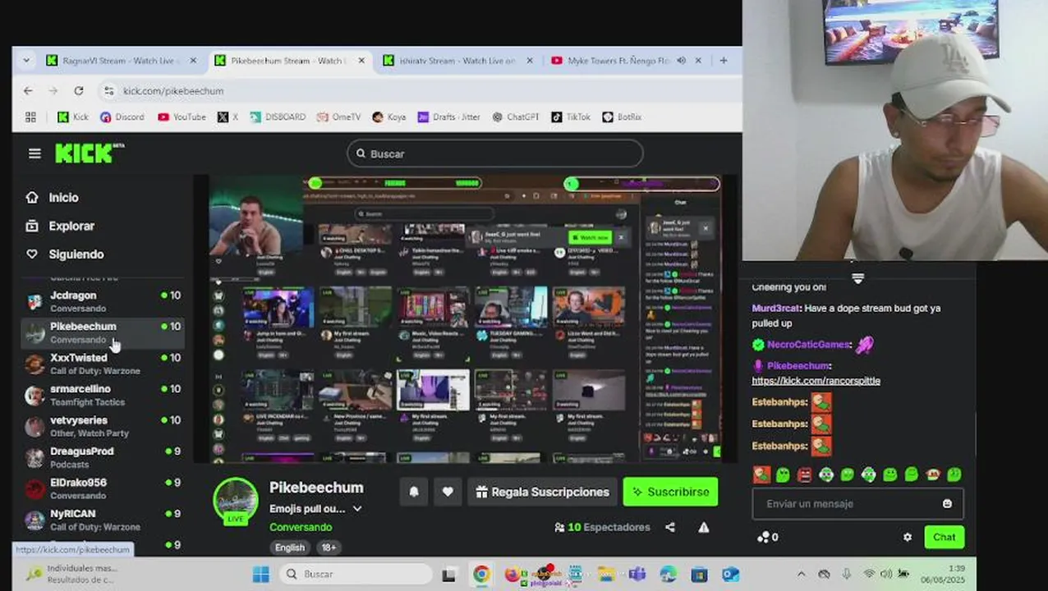This screenshot has width=1048, height=591.
Task: Open the Kick bookmark
Action: (x=72, y=117)
